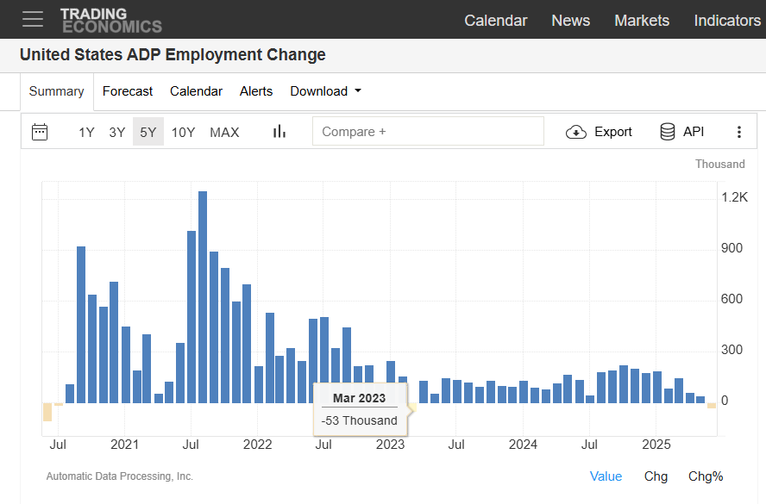Viewport: 766px width, 504px height.
Task: Select the MAX time range
Action: click(x=223, y=132)
